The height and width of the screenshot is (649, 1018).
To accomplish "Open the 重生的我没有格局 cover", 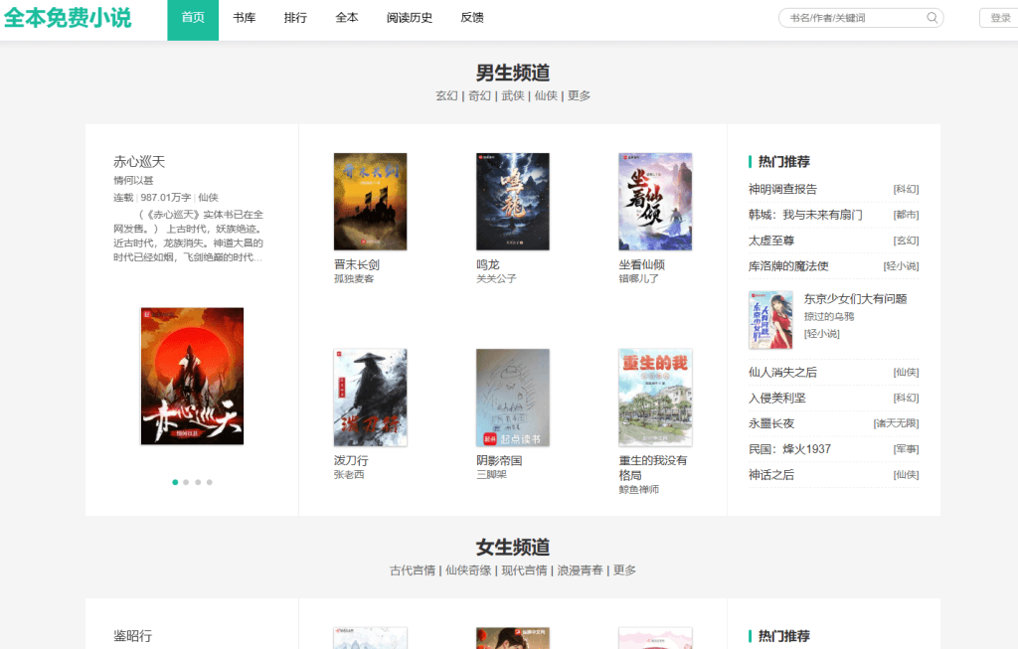I will (654, 398).
